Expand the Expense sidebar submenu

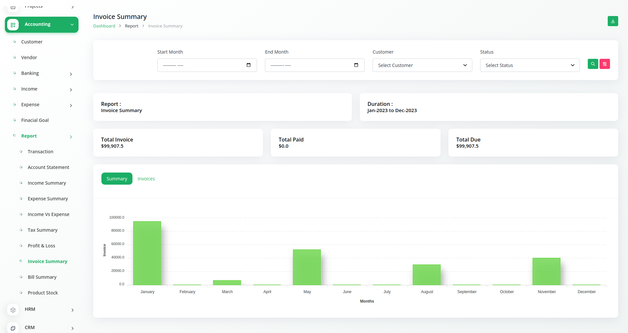coord(71,106)
